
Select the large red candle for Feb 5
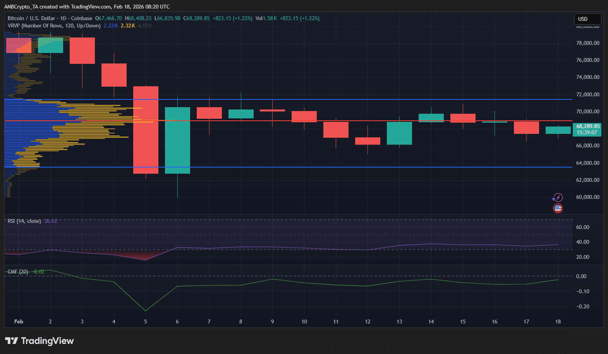point(146,130)
